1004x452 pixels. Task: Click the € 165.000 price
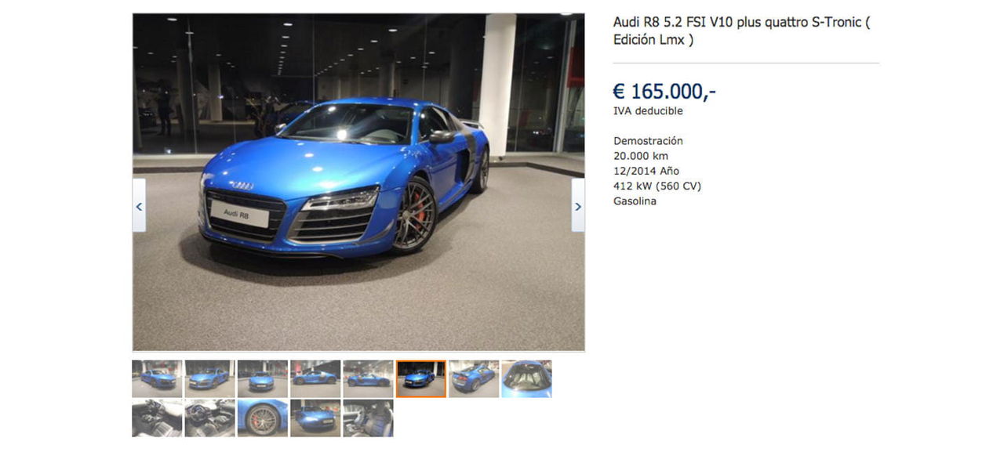pyautogui.click(x=664, y=92)
